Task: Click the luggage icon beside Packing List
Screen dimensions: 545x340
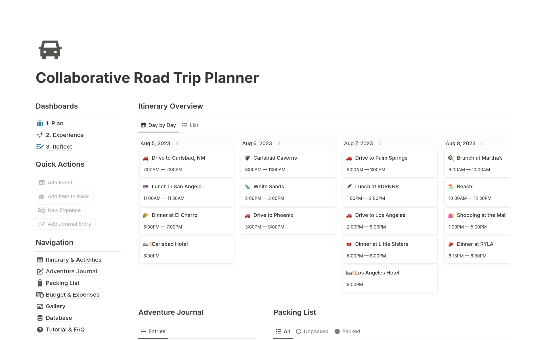Action: click(39, 283)
